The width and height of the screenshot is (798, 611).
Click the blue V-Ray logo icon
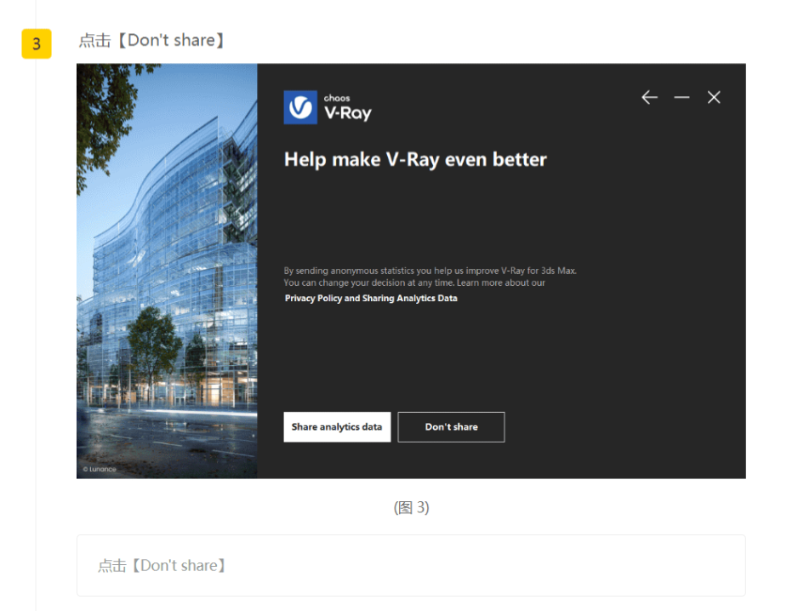click(300, 107)
